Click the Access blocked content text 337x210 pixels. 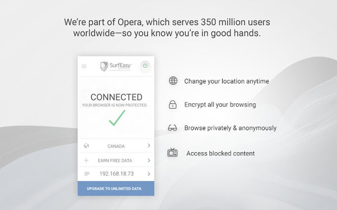(x=221, y=153)
